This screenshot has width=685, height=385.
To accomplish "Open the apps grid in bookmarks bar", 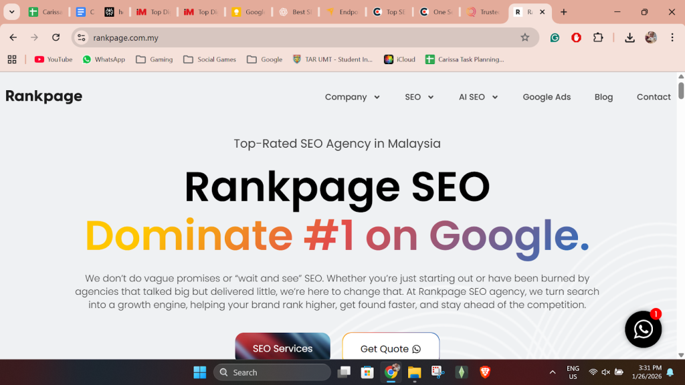I will tap(12, 59).
